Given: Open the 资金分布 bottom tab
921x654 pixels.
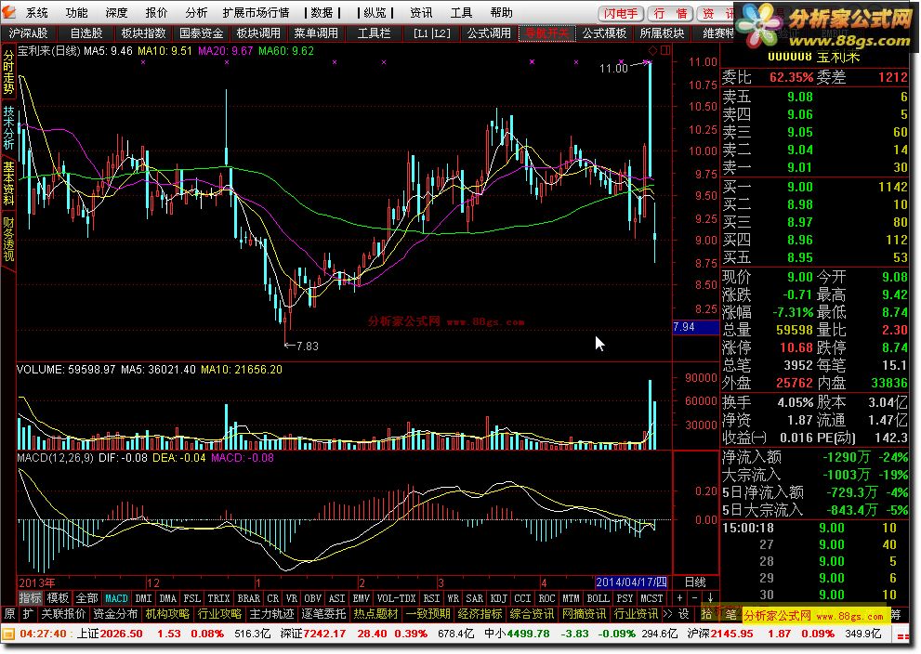Looking at the screenshot, I should point(115,614).
